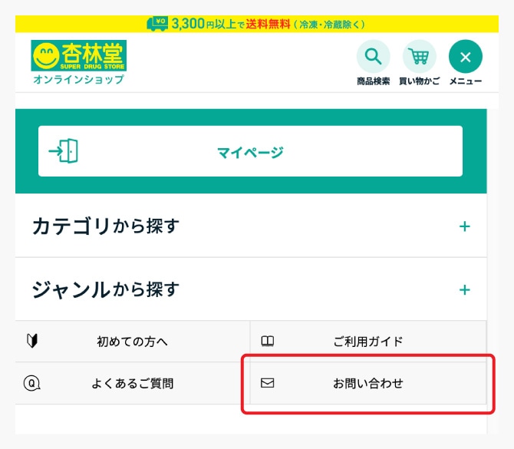
Task: Select ご利用ガイド menu item
Action: coord(367,342)
